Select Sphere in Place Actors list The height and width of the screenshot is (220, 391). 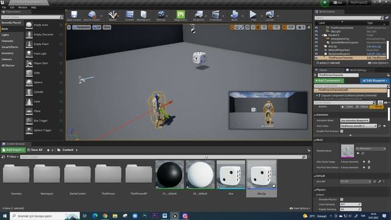point(44,82)
